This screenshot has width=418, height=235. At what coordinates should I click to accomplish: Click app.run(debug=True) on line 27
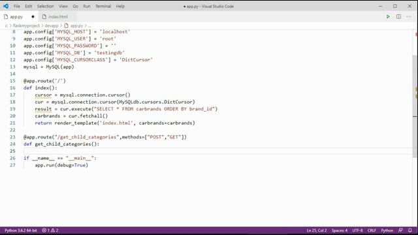click(x=61, y=165)
